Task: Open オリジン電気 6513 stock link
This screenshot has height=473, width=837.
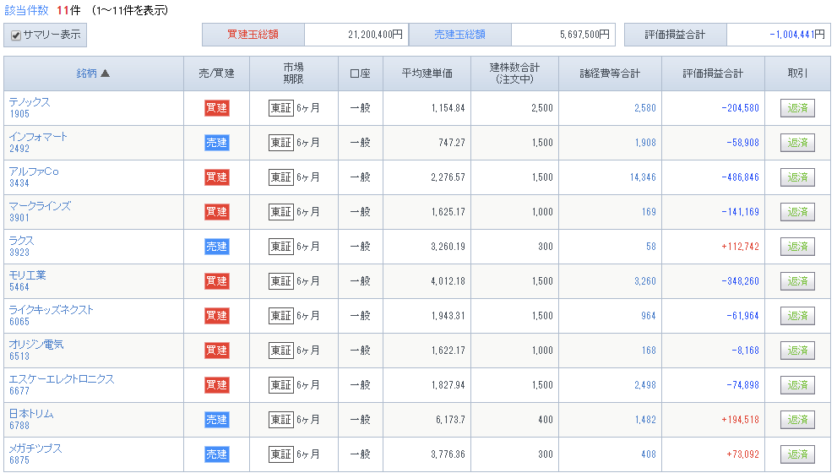Action: coord(35,351)
